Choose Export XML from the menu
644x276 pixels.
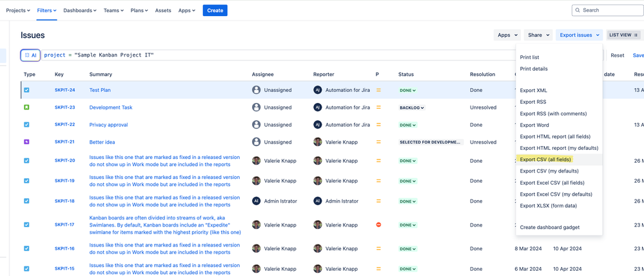tap(559, 90)
